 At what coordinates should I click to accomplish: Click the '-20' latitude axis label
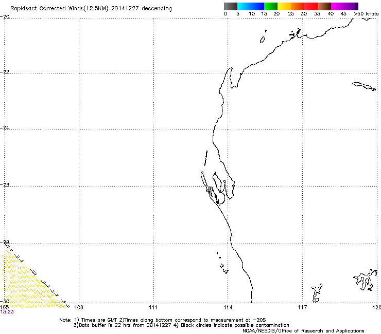5,17
